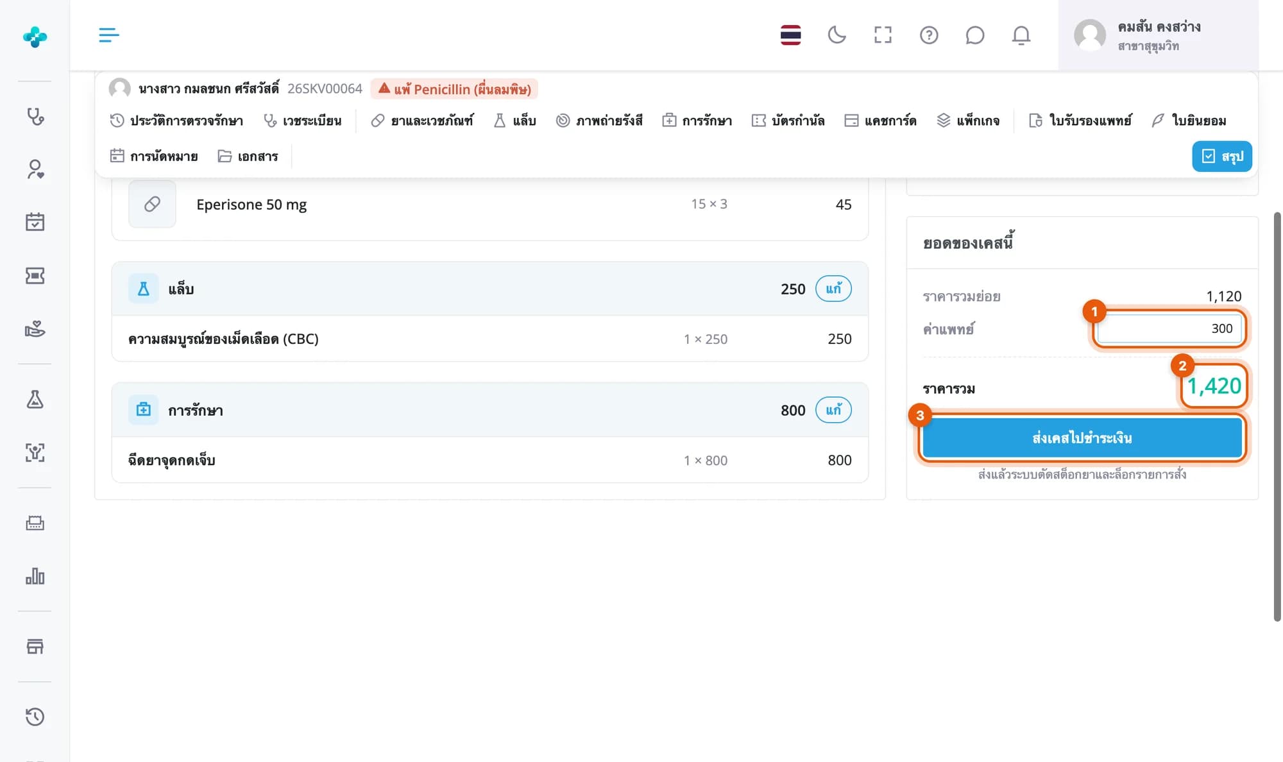This screenshot has width=1283, height=762.
Task: Switch to แล็บ tab in patient toolbar
Action: (514, 121)
